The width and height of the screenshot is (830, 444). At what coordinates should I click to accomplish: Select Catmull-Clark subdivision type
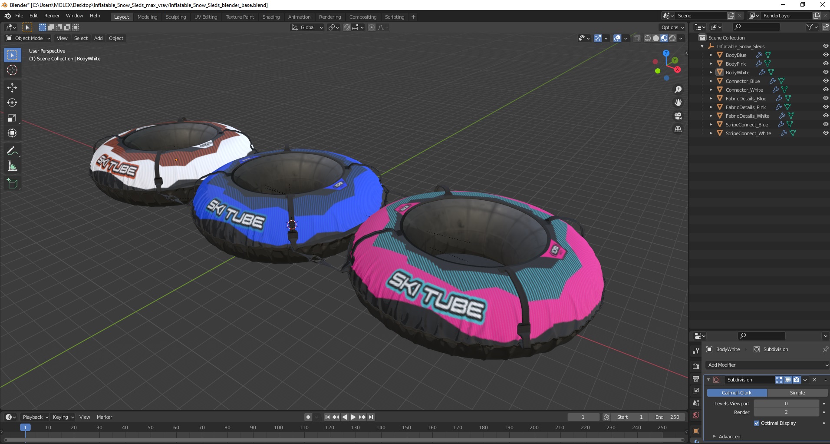[x=737, y=393]
